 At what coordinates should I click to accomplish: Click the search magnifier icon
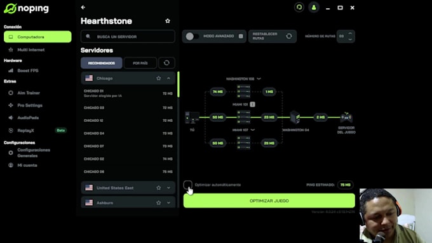point(88,36)
